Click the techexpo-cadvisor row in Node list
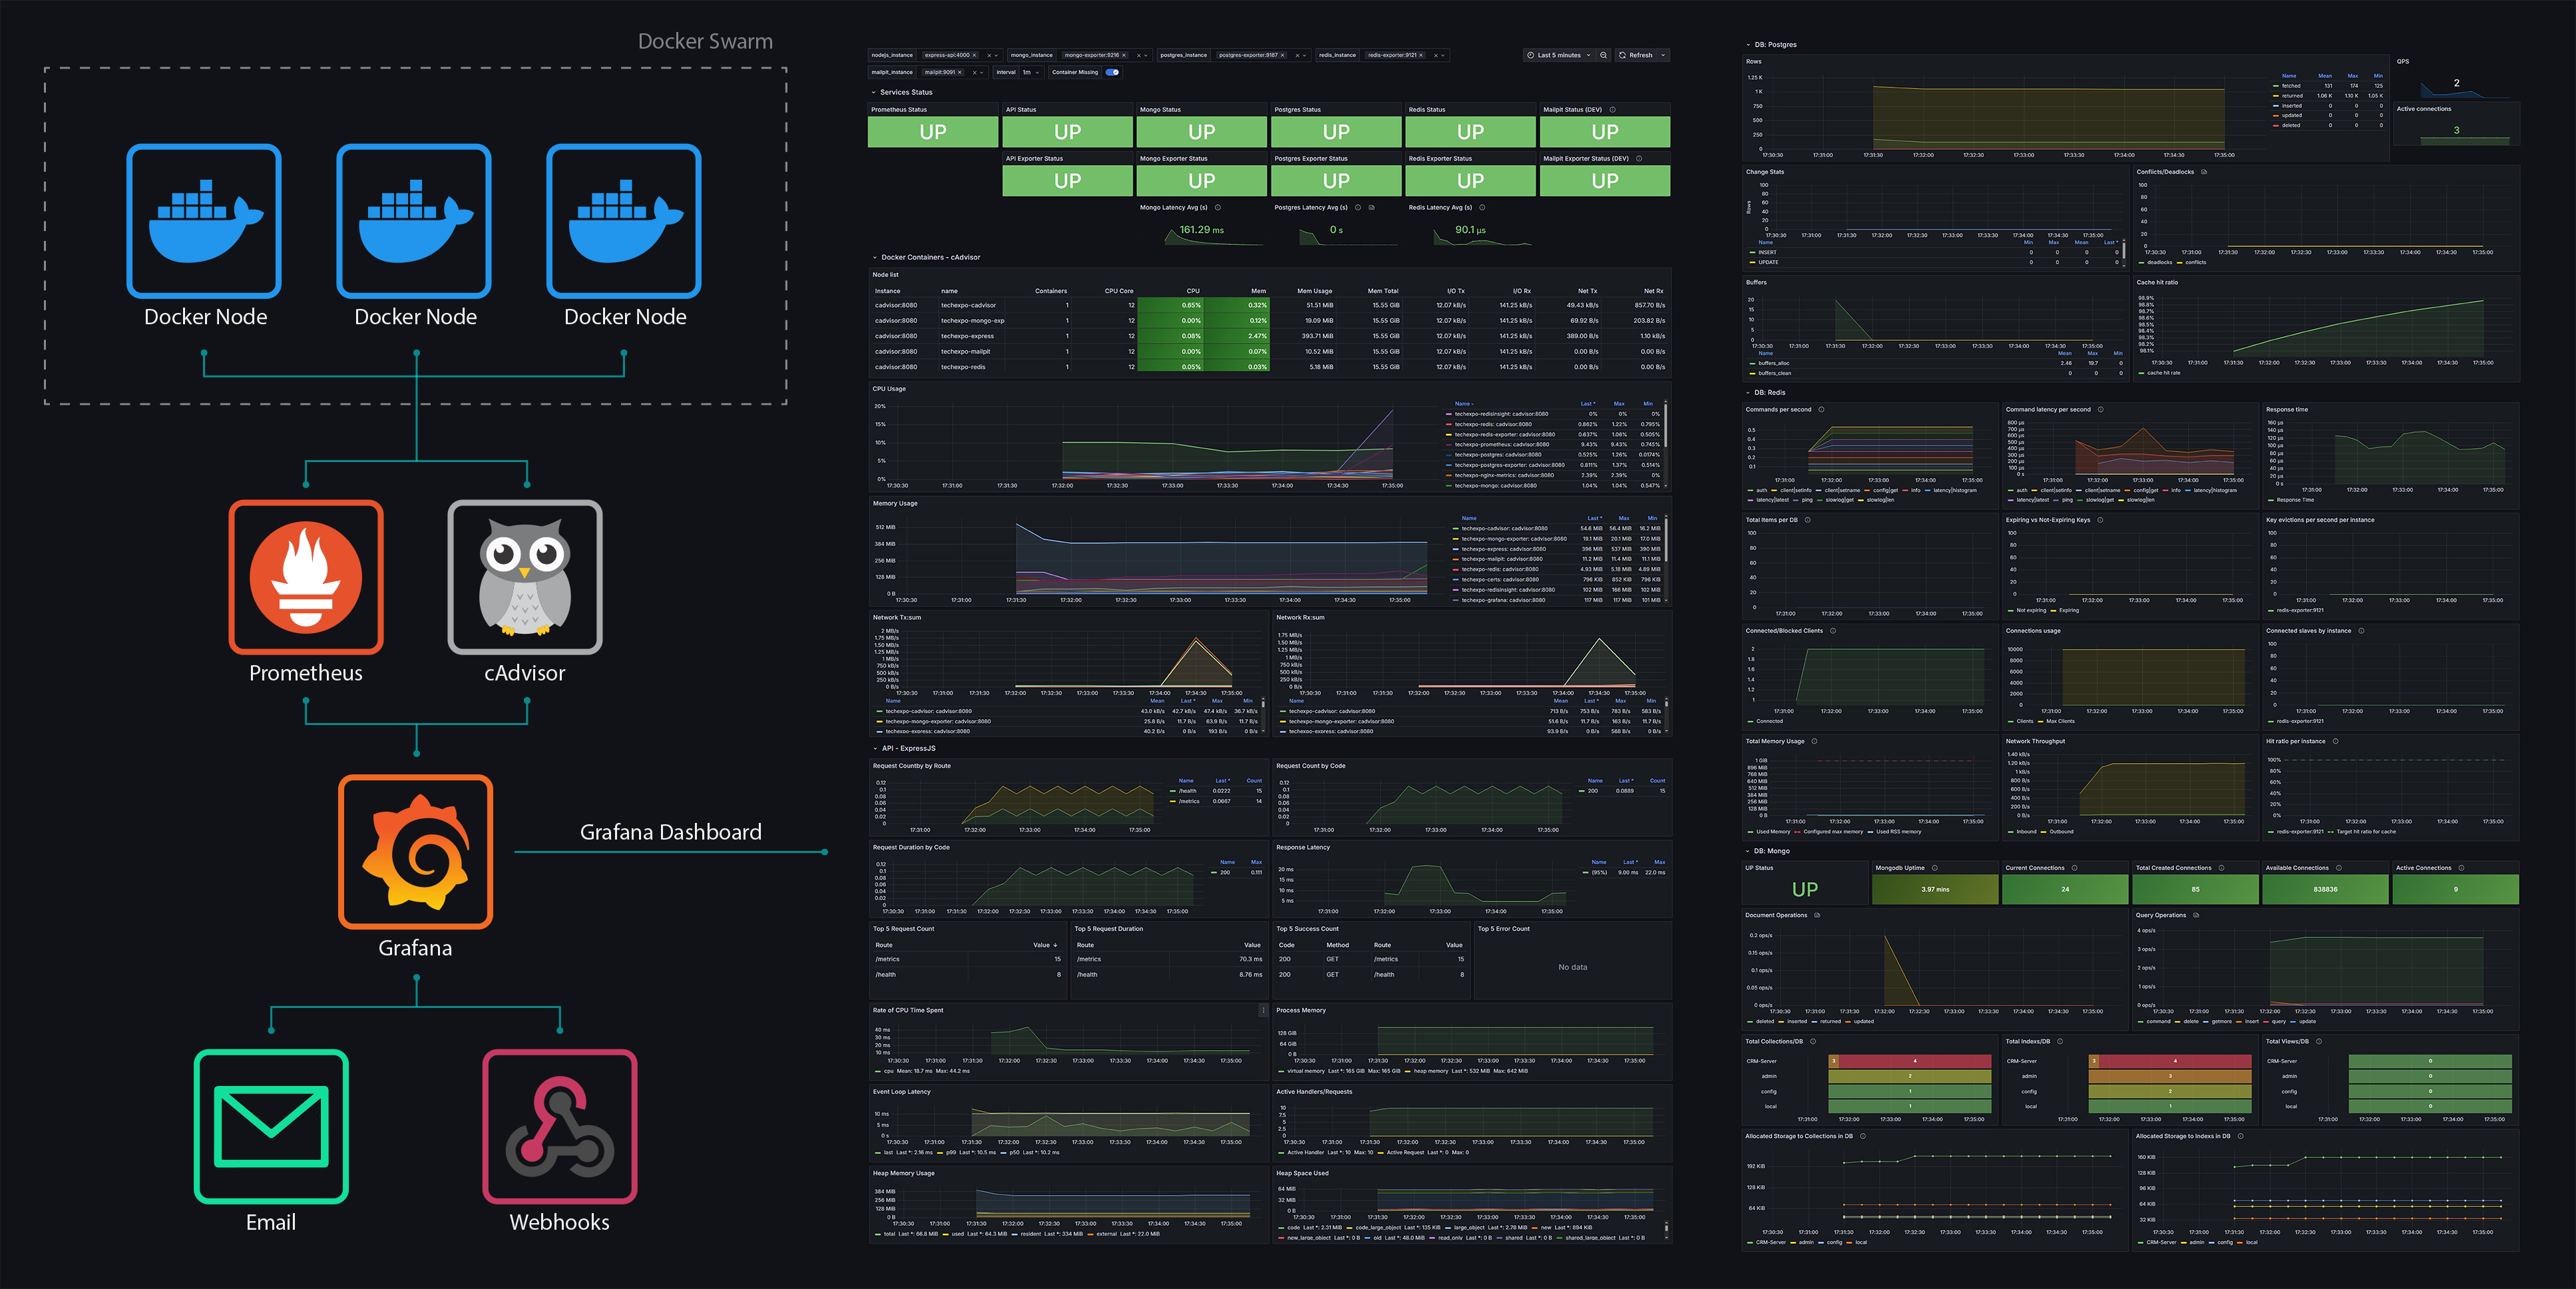This screenshot has width=2576, height=1289. (1270, 305)
